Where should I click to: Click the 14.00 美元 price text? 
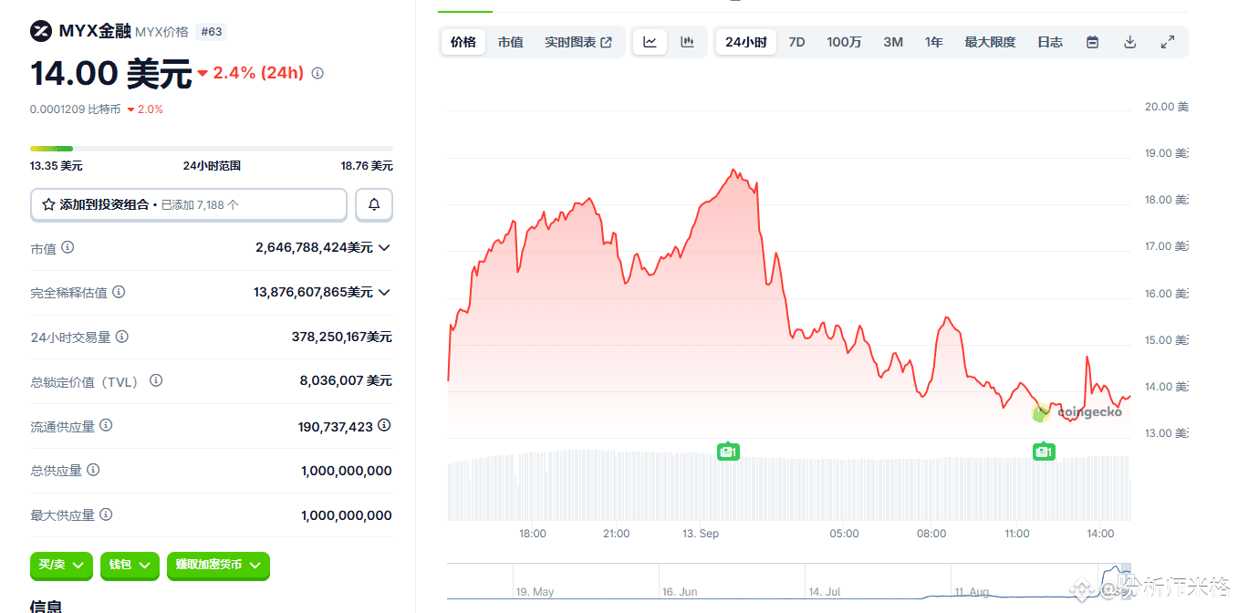[111, 73]
